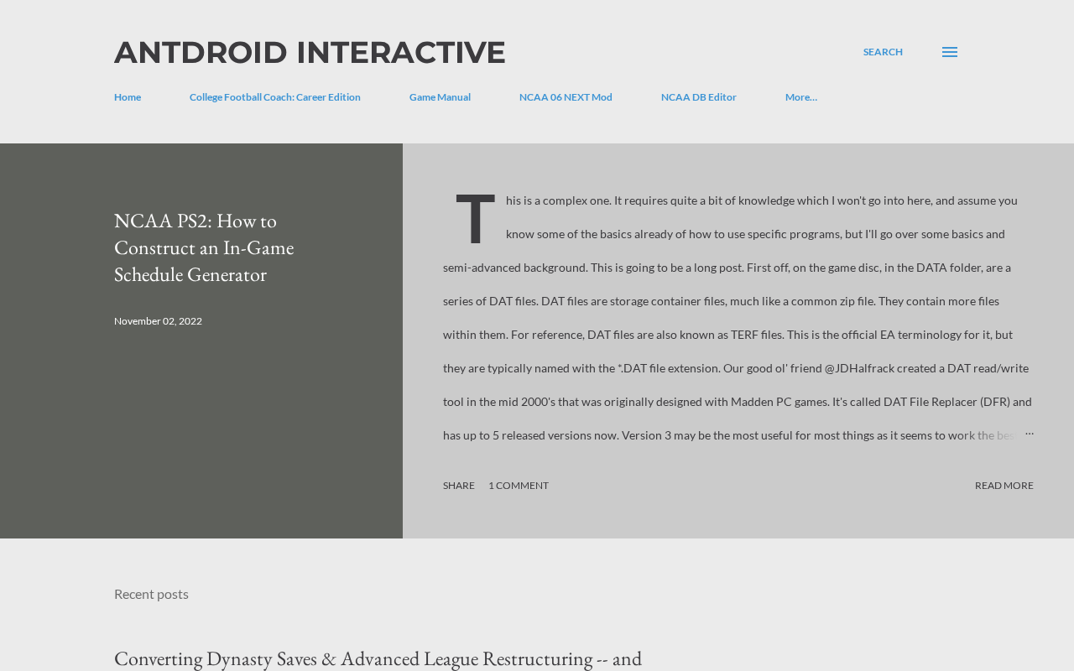Click the Antdroid Interactive blog title
The height and width of the screenshot is (671, 1074).
(x=310, y=52)
